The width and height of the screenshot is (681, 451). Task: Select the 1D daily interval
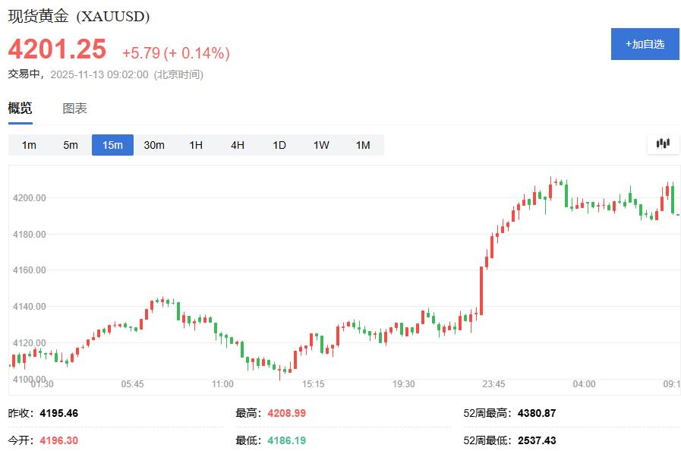(x=279, y=144)
